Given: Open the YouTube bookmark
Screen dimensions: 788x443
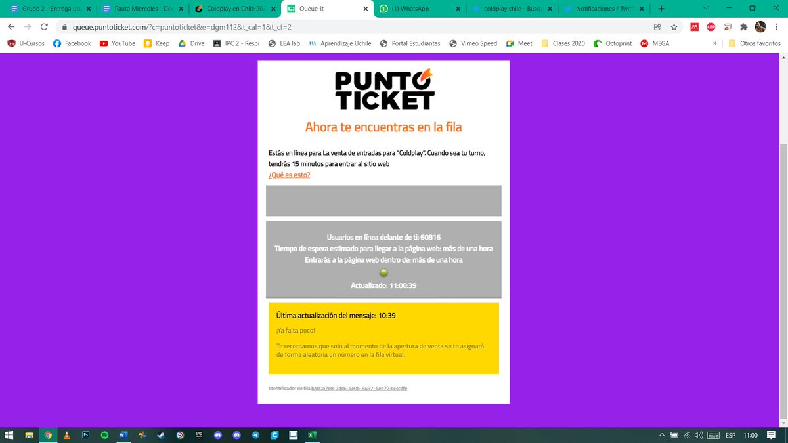Looking at the screenshot, I should point(118,43).
